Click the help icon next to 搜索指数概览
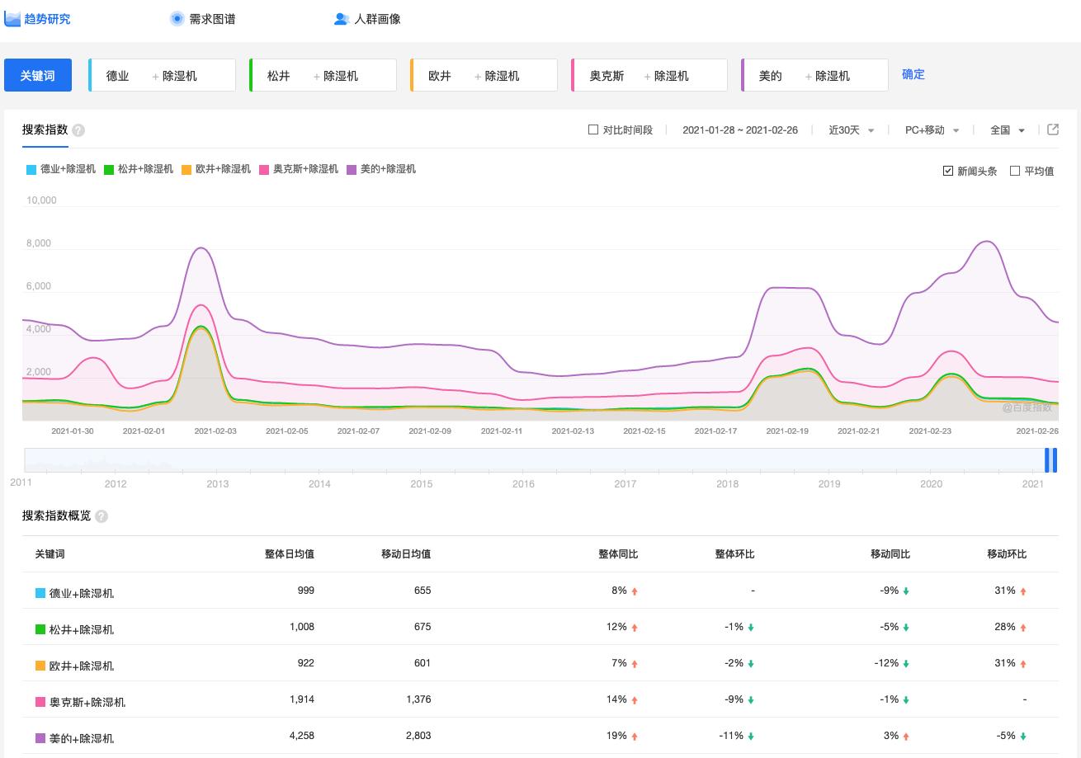 coord(101,516)
